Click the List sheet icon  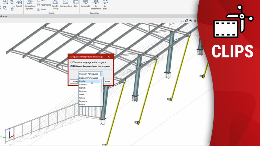point(76,3)
